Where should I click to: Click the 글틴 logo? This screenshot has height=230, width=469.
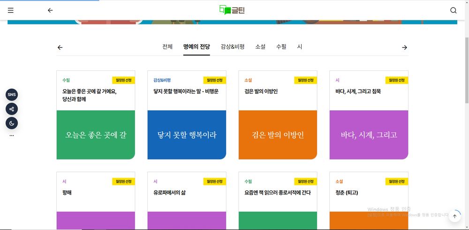point(232,10)
